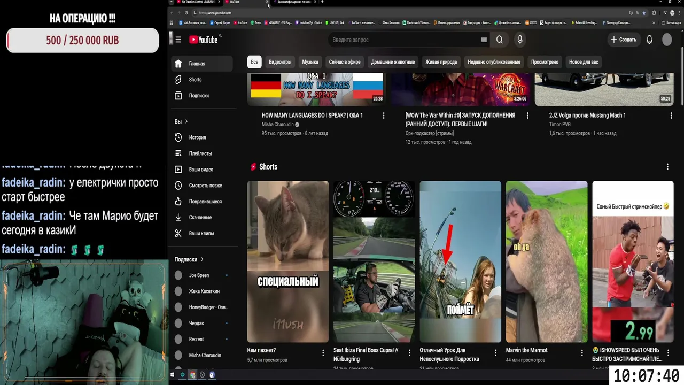Open options for WOW The War Within video
Viewport: 684px width, 385px height.
click(x=527, y=115)
